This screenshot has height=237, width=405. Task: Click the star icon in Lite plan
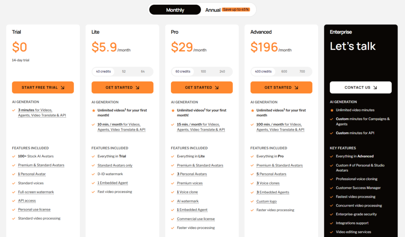tap(93, 110)
